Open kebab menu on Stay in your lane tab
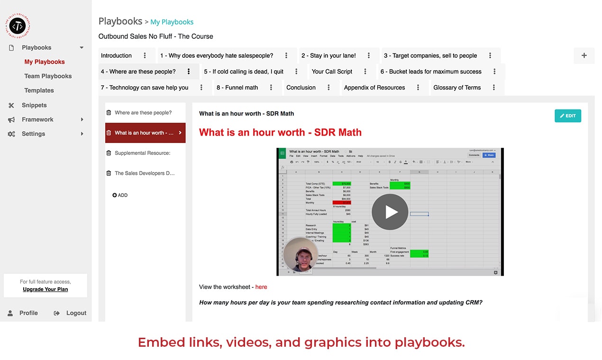This screenshot has width=602, height=360. pos(368,55)
